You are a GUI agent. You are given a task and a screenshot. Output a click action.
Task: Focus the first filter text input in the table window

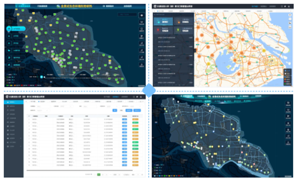pos(43,106)
